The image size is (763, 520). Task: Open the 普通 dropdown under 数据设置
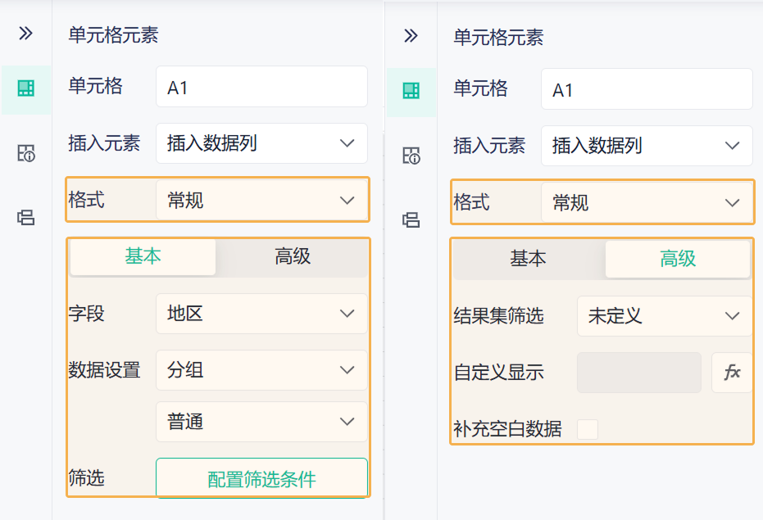pyautogui.click(x=261, y=422)
